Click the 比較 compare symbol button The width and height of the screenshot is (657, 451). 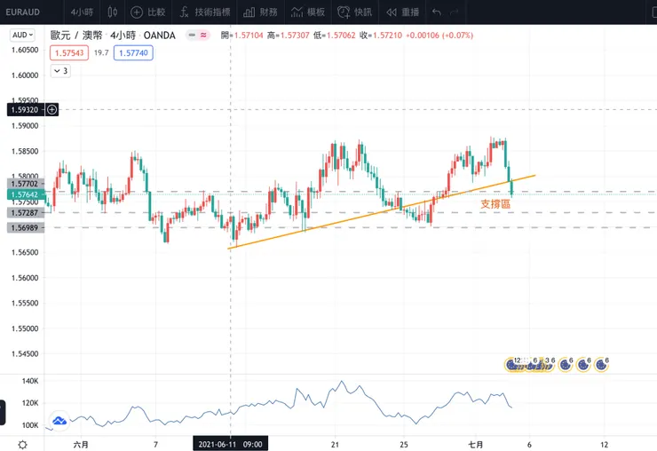tap(148, 12)
